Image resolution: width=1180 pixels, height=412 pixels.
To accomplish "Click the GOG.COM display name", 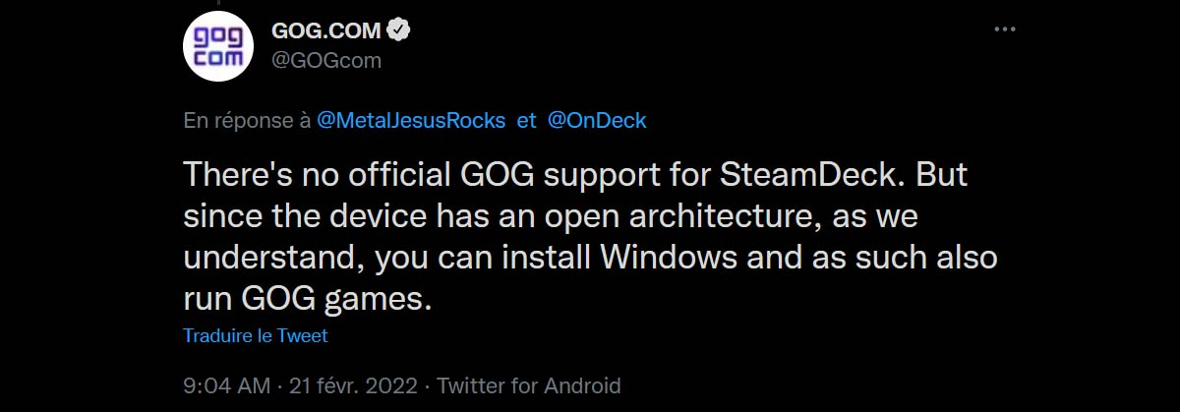I will 325,30.
